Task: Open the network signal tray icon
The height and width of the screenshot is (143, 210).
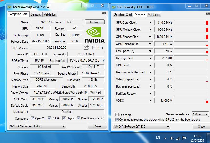Action: coord(178,138)
